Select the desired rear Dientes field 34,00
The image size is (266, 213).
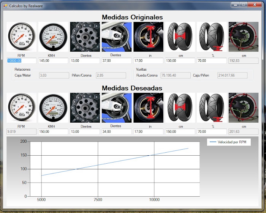coord(117,132)
